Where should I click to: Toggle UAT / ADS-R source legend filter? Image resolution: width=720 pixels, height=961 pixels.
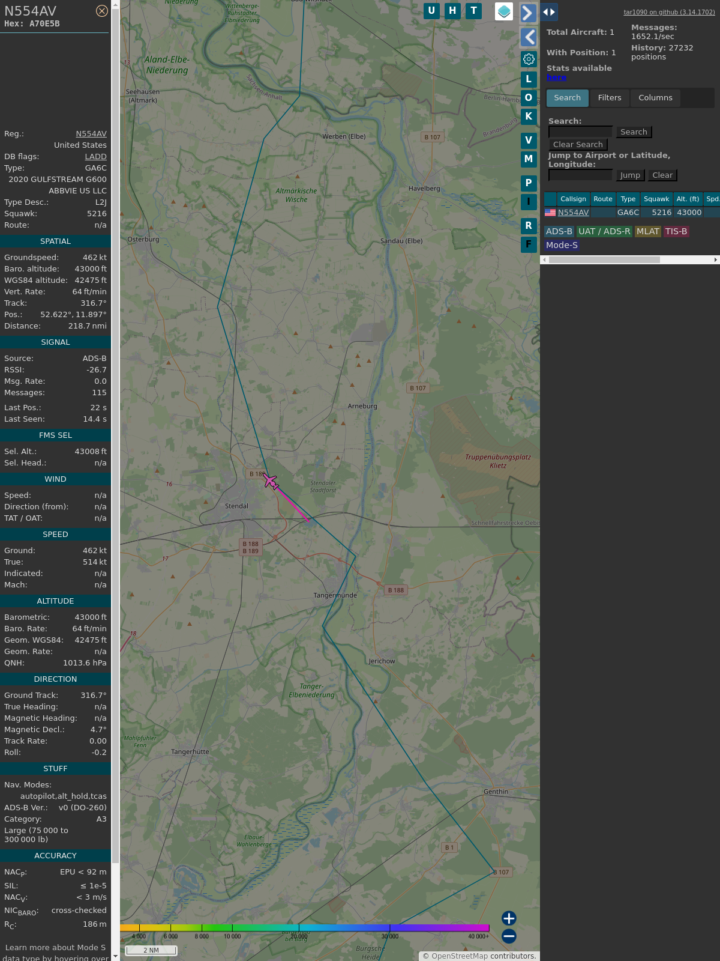604,231
